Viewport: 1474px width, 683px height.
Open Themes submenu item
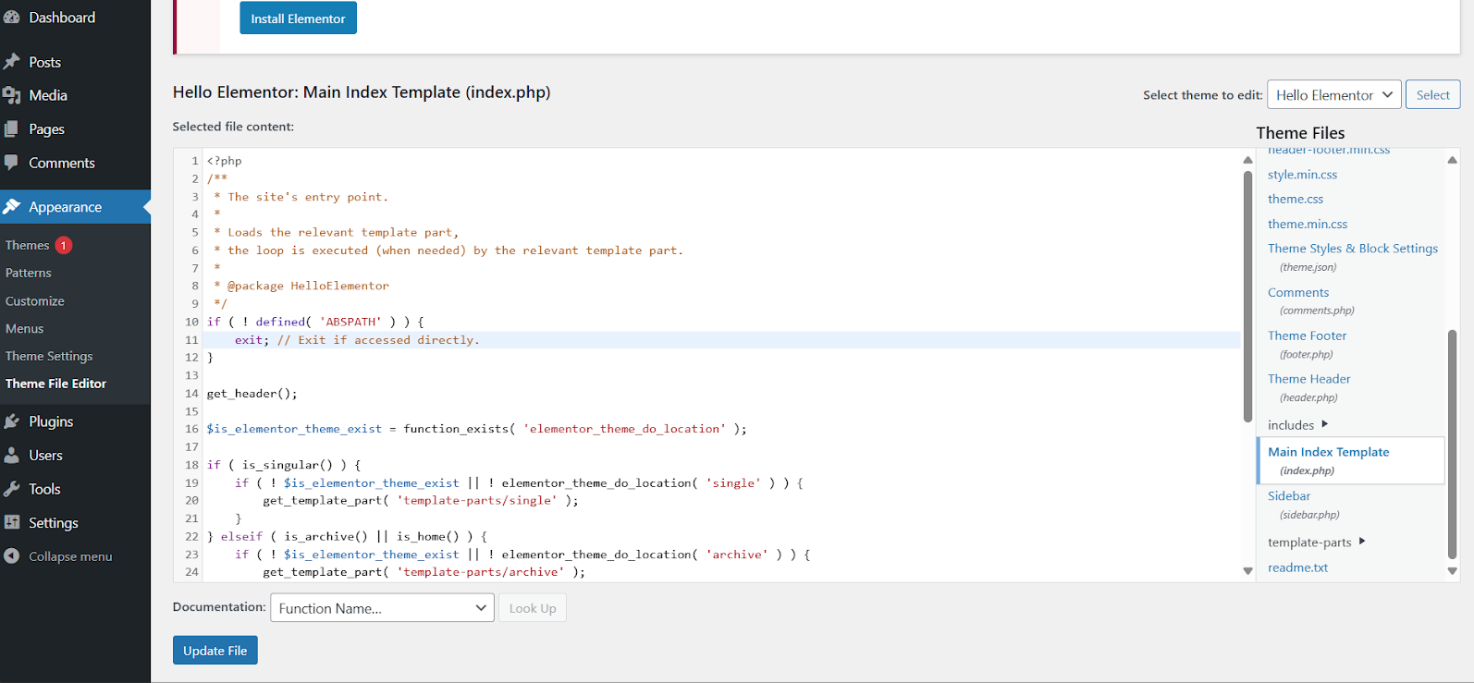pos(28,245)
